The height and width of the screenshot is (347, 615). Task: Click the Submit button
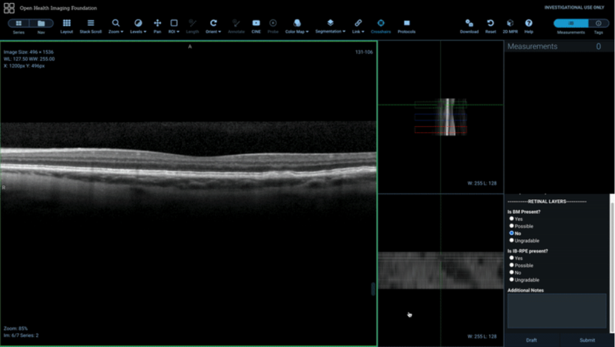click(587, 340)
